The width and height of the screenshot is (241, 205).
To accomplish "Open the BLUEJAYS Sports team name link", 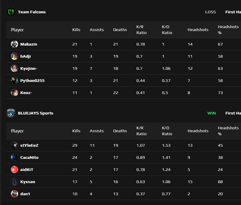I will (x=35, y=113).
